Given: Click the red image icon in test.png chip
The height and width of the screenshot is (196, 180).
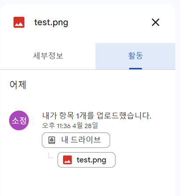Looking at the screenshot, I should pos(67,160).
